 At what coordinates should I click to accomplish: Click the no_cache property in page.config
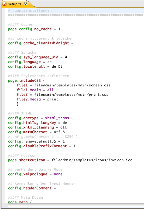(43, 29)
